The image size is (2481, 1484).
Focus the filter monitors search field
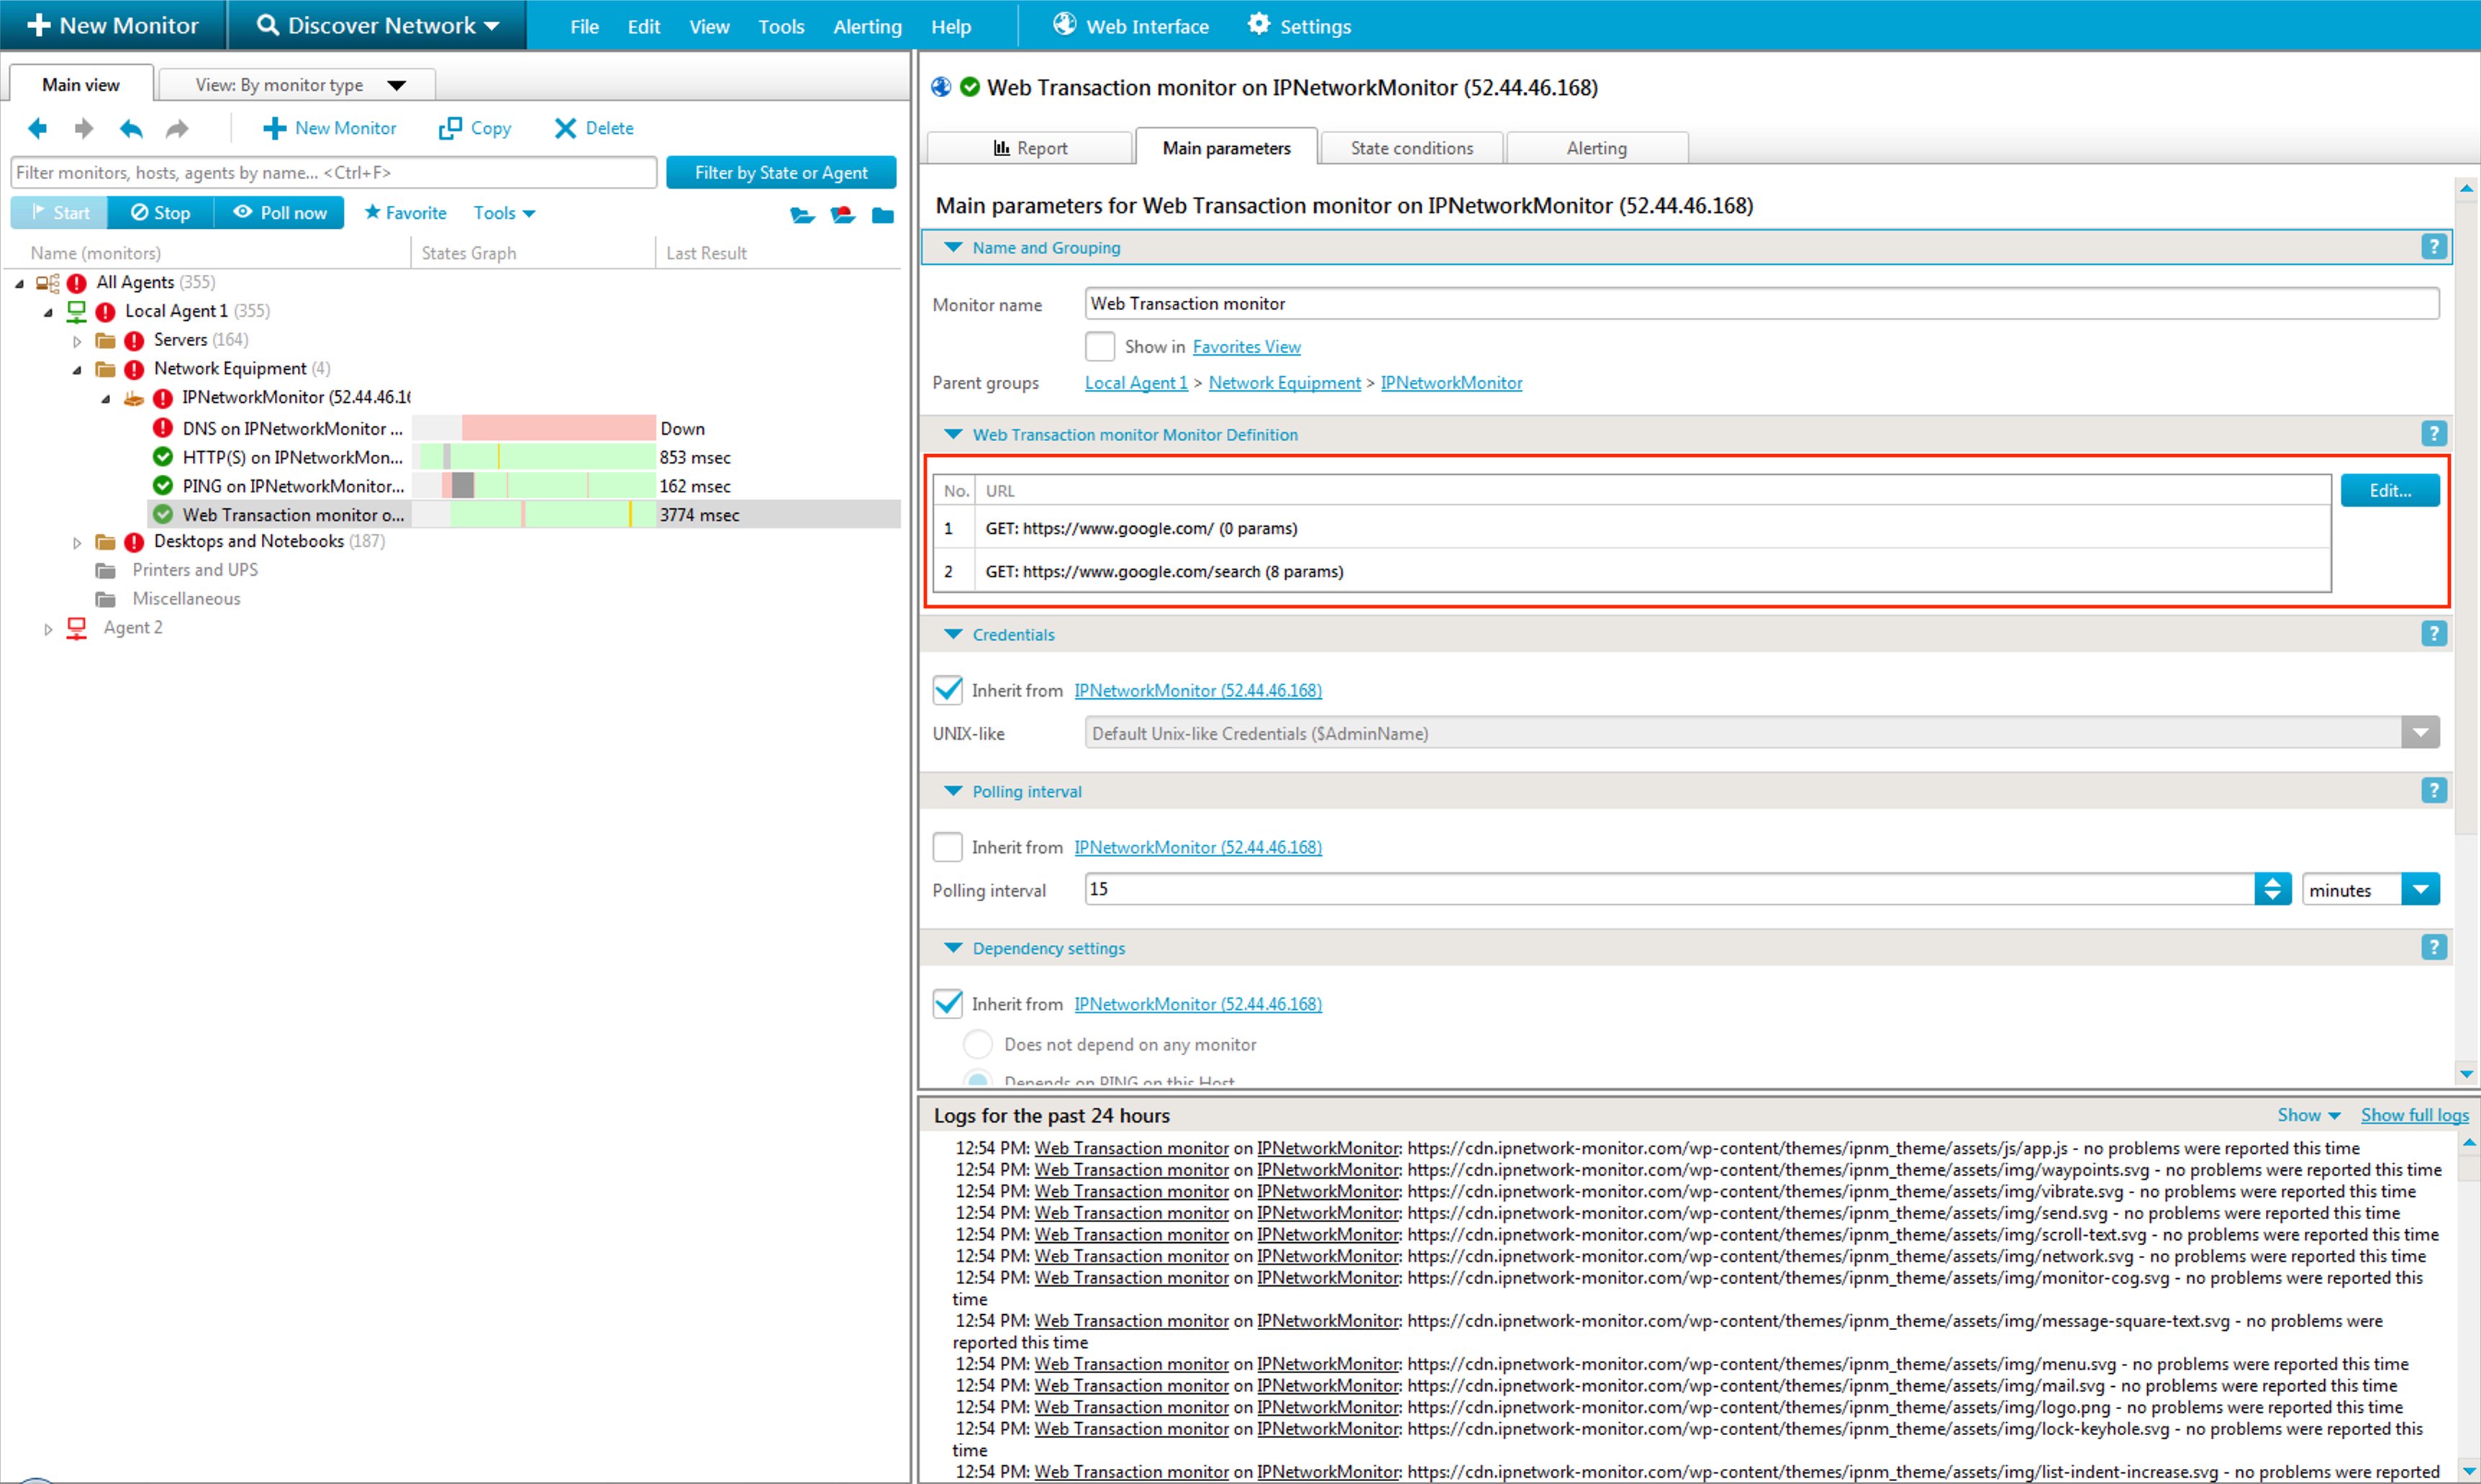[334, 172]
